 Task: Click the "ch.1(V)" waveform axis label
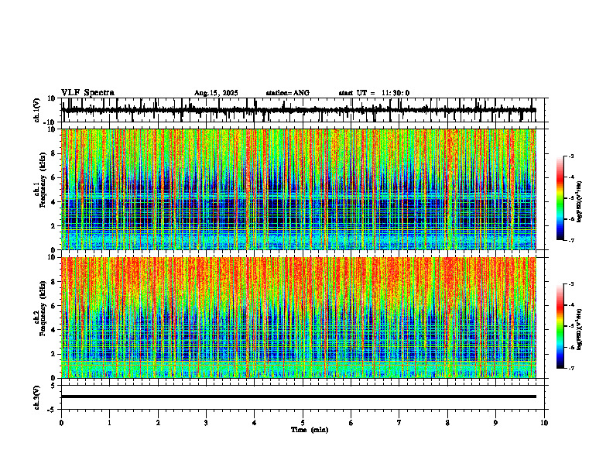(x=37, y=110)
